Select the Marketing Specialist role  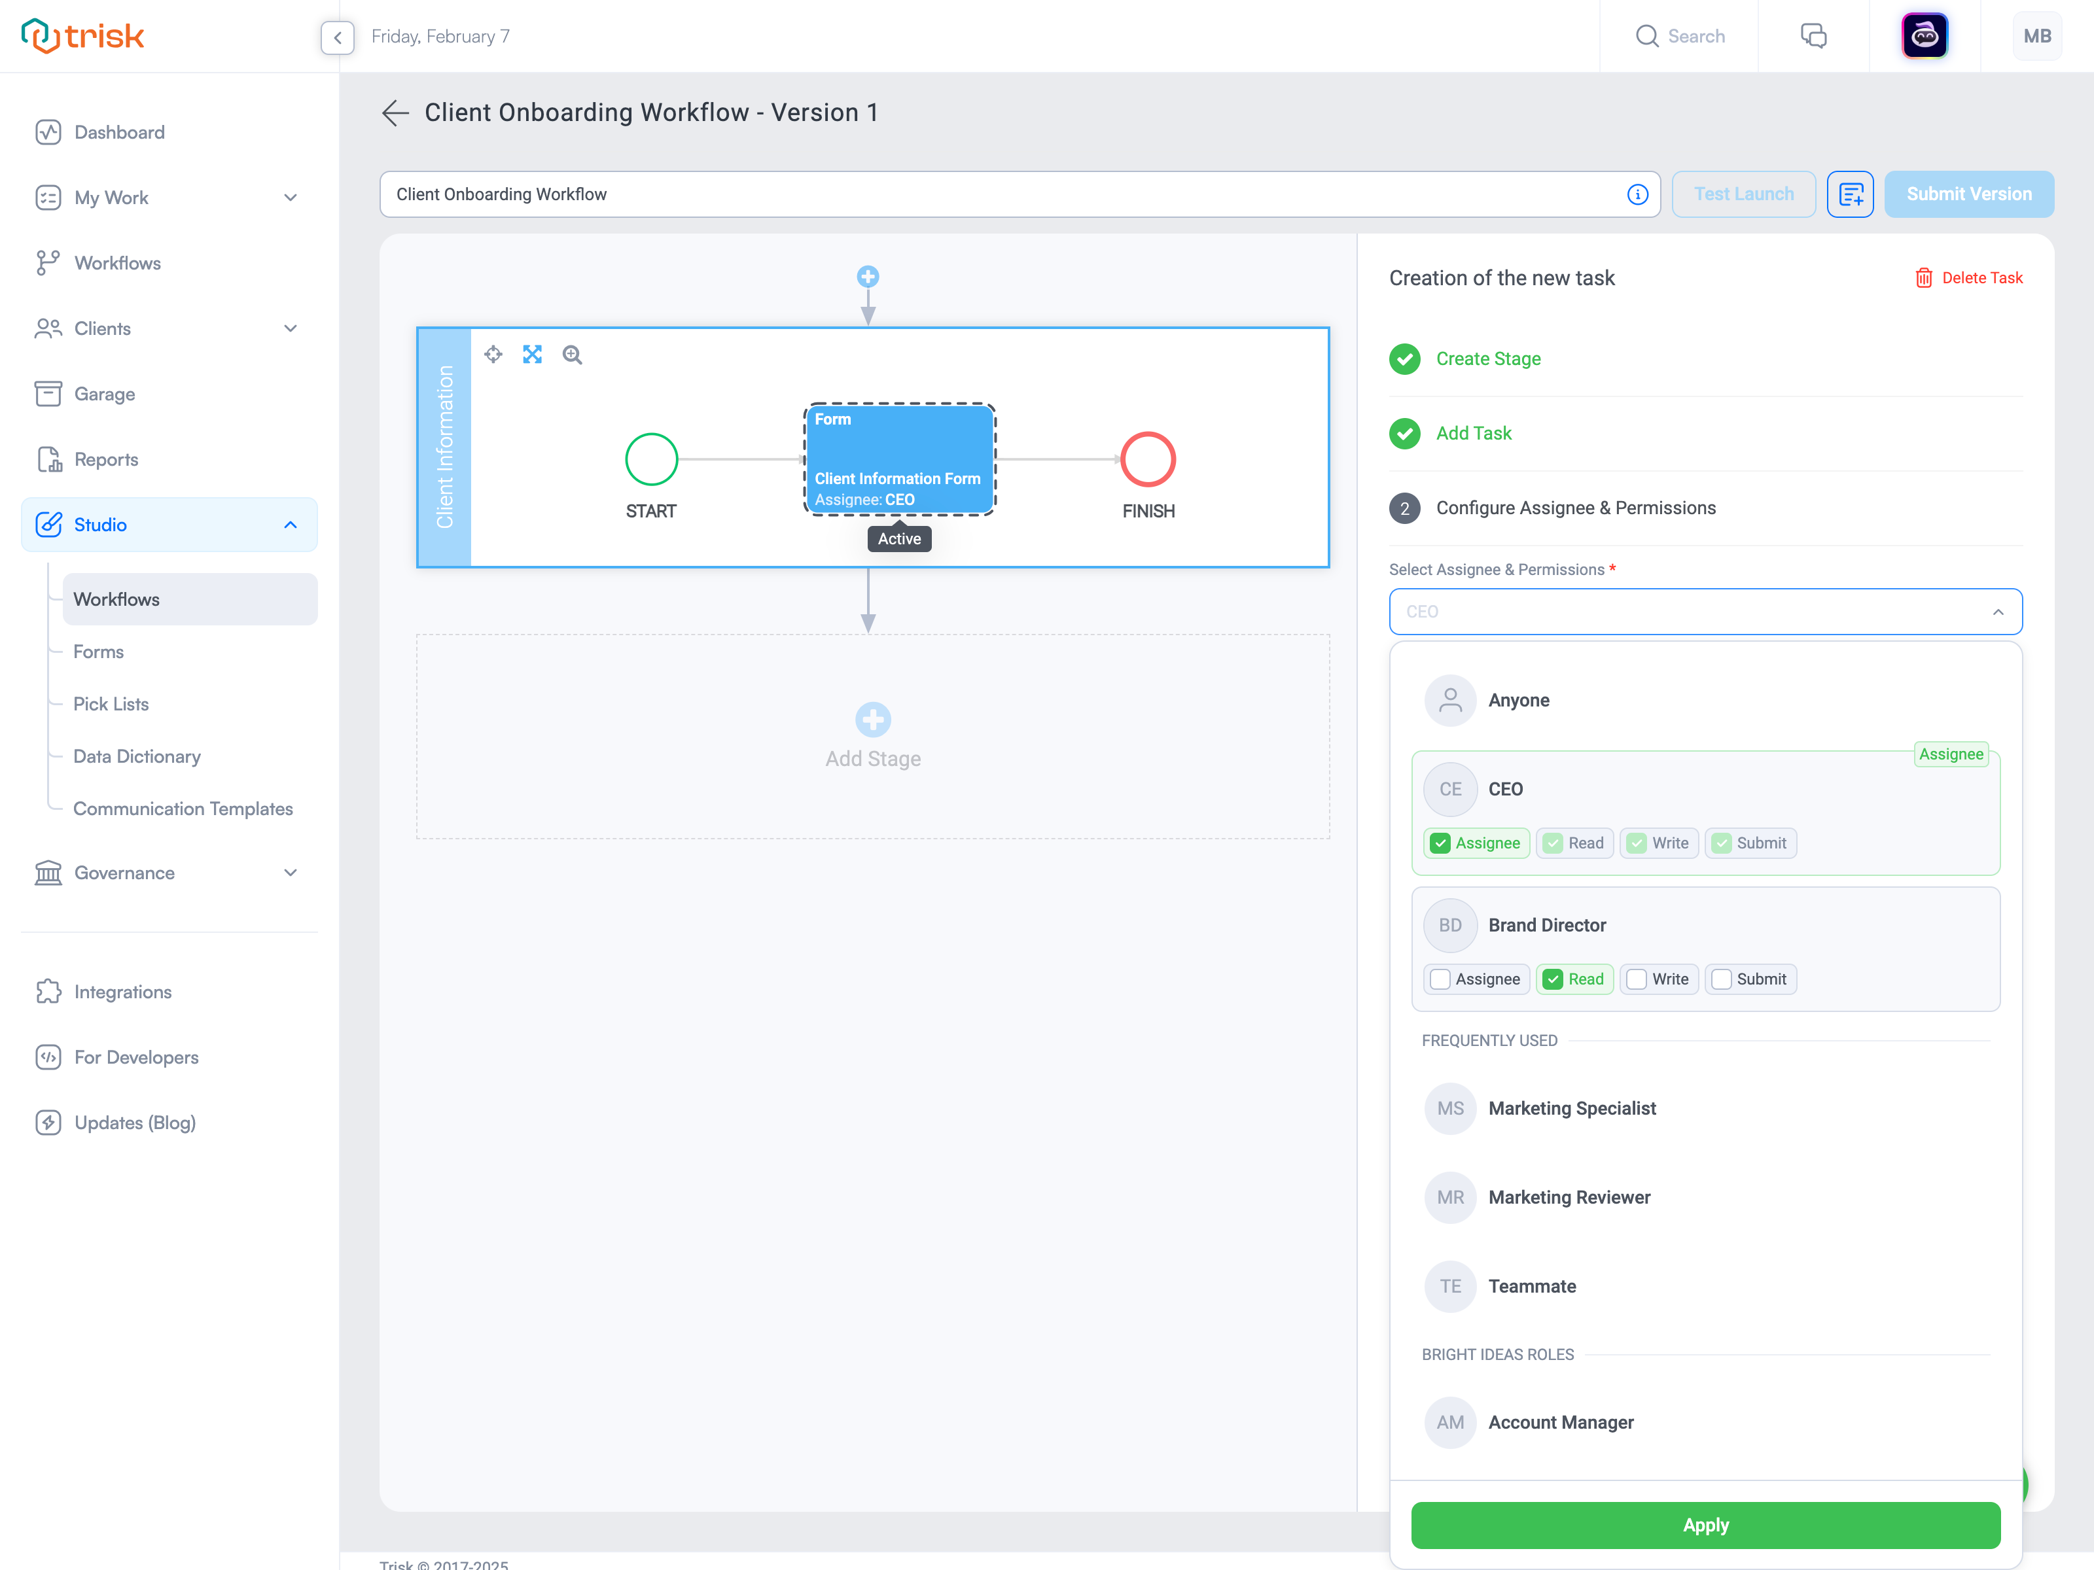[1705, 1108]
